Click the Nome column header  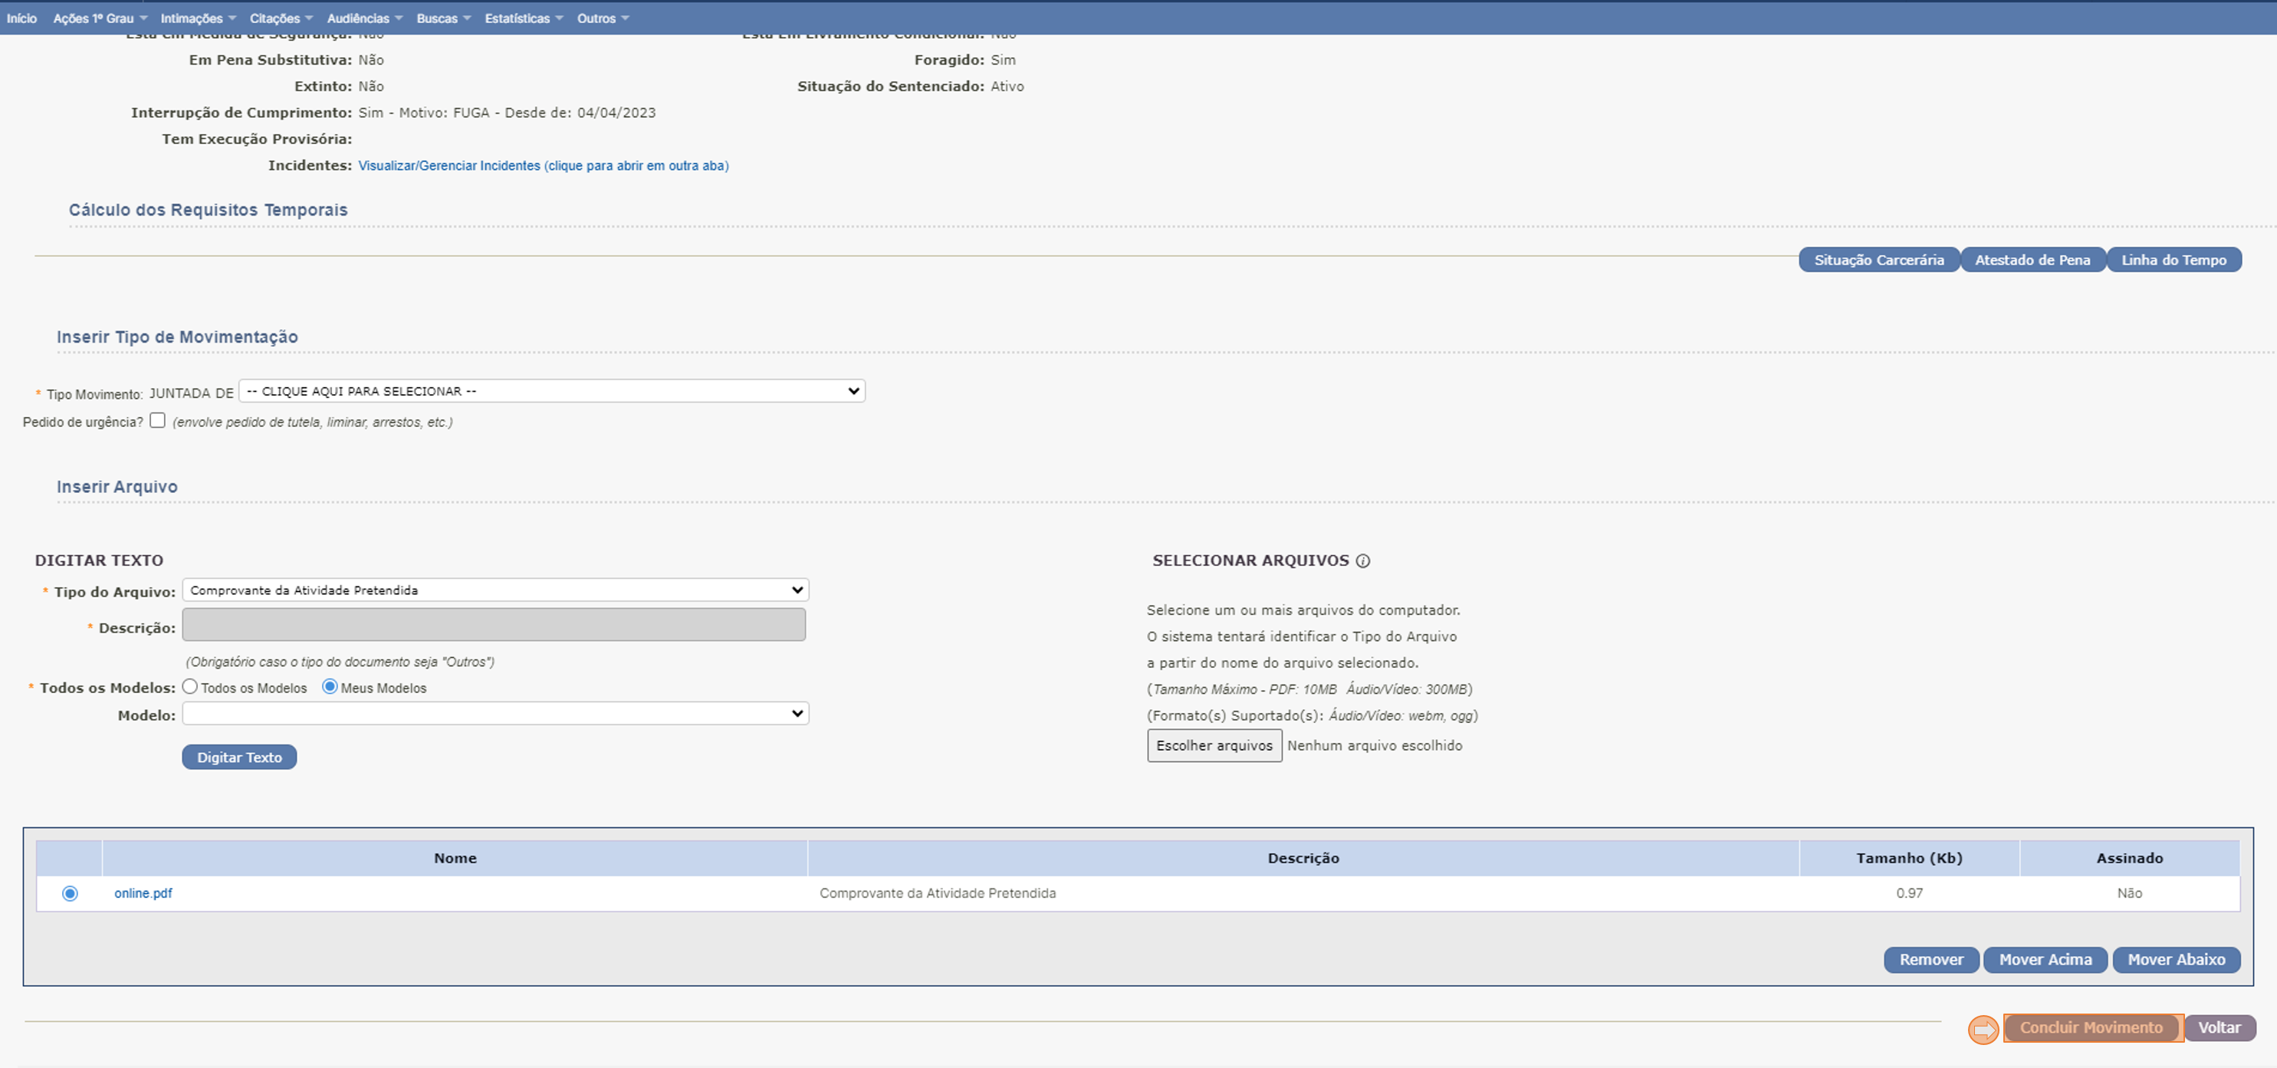pos(455,858)
